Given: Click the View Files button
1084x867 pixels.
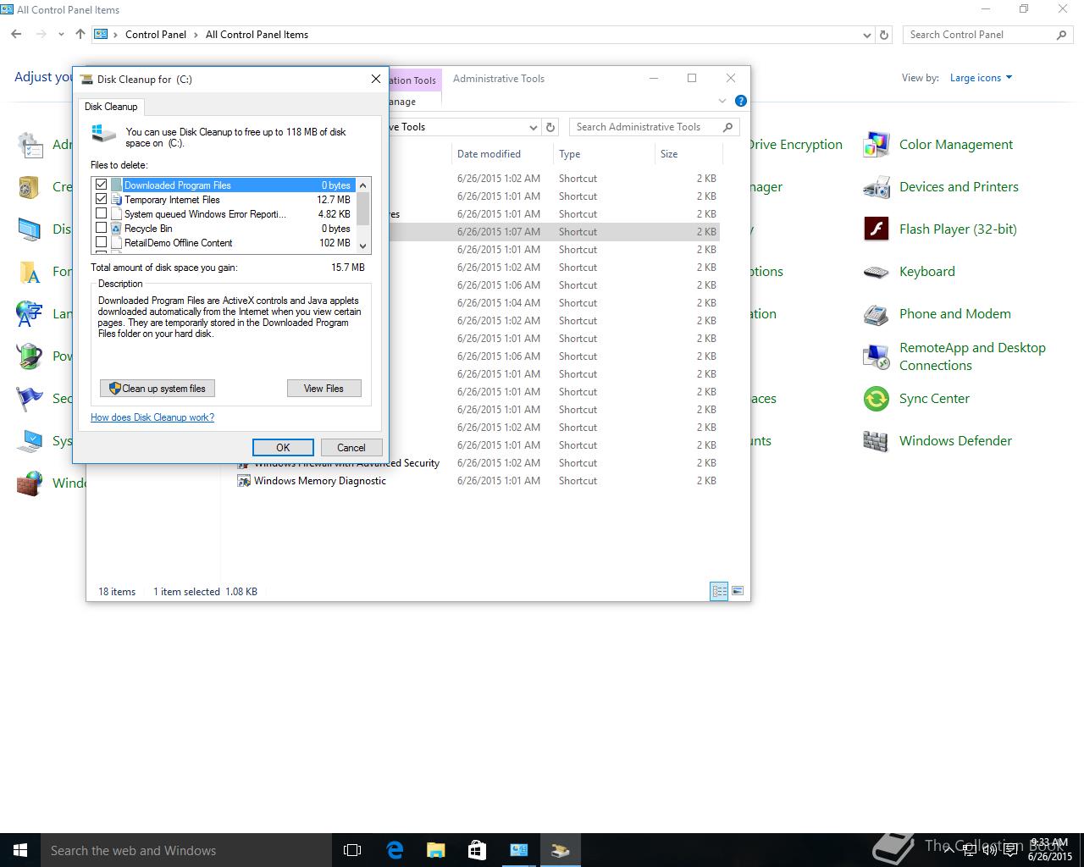Looking at the screenshot, I should [324, 389].
